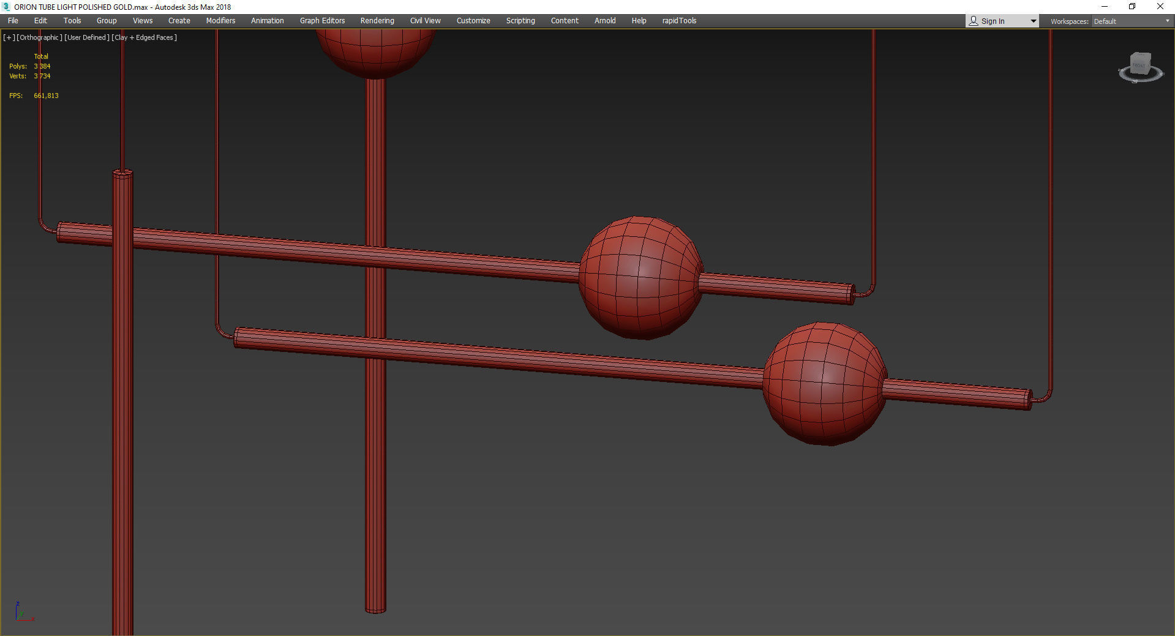Open the Civil View menu
Viewport: 1175px width, 636px height.
pos(426,21)
